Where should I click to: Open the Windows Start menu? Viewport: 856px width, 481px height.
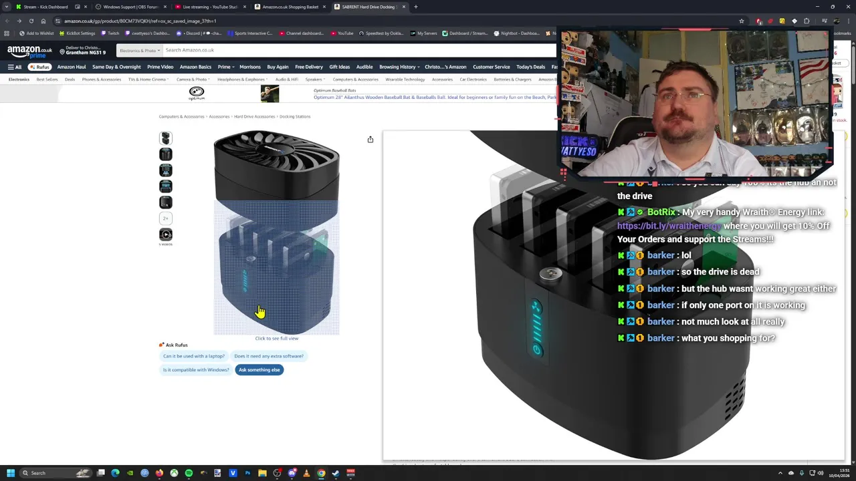pyautogui.click(x=10, y=473)
